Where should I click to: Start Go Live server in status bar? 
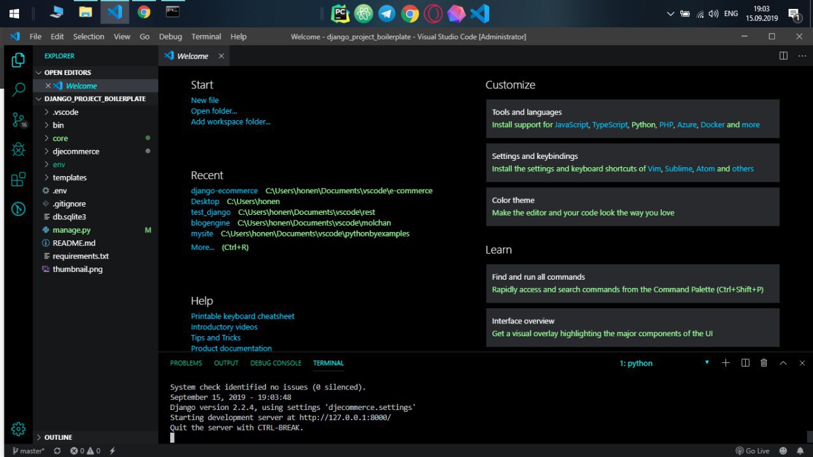(752, 451)
